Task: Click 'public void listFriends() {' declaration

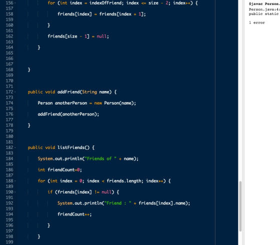Action: pyautogui.click(x=61, y=147)
